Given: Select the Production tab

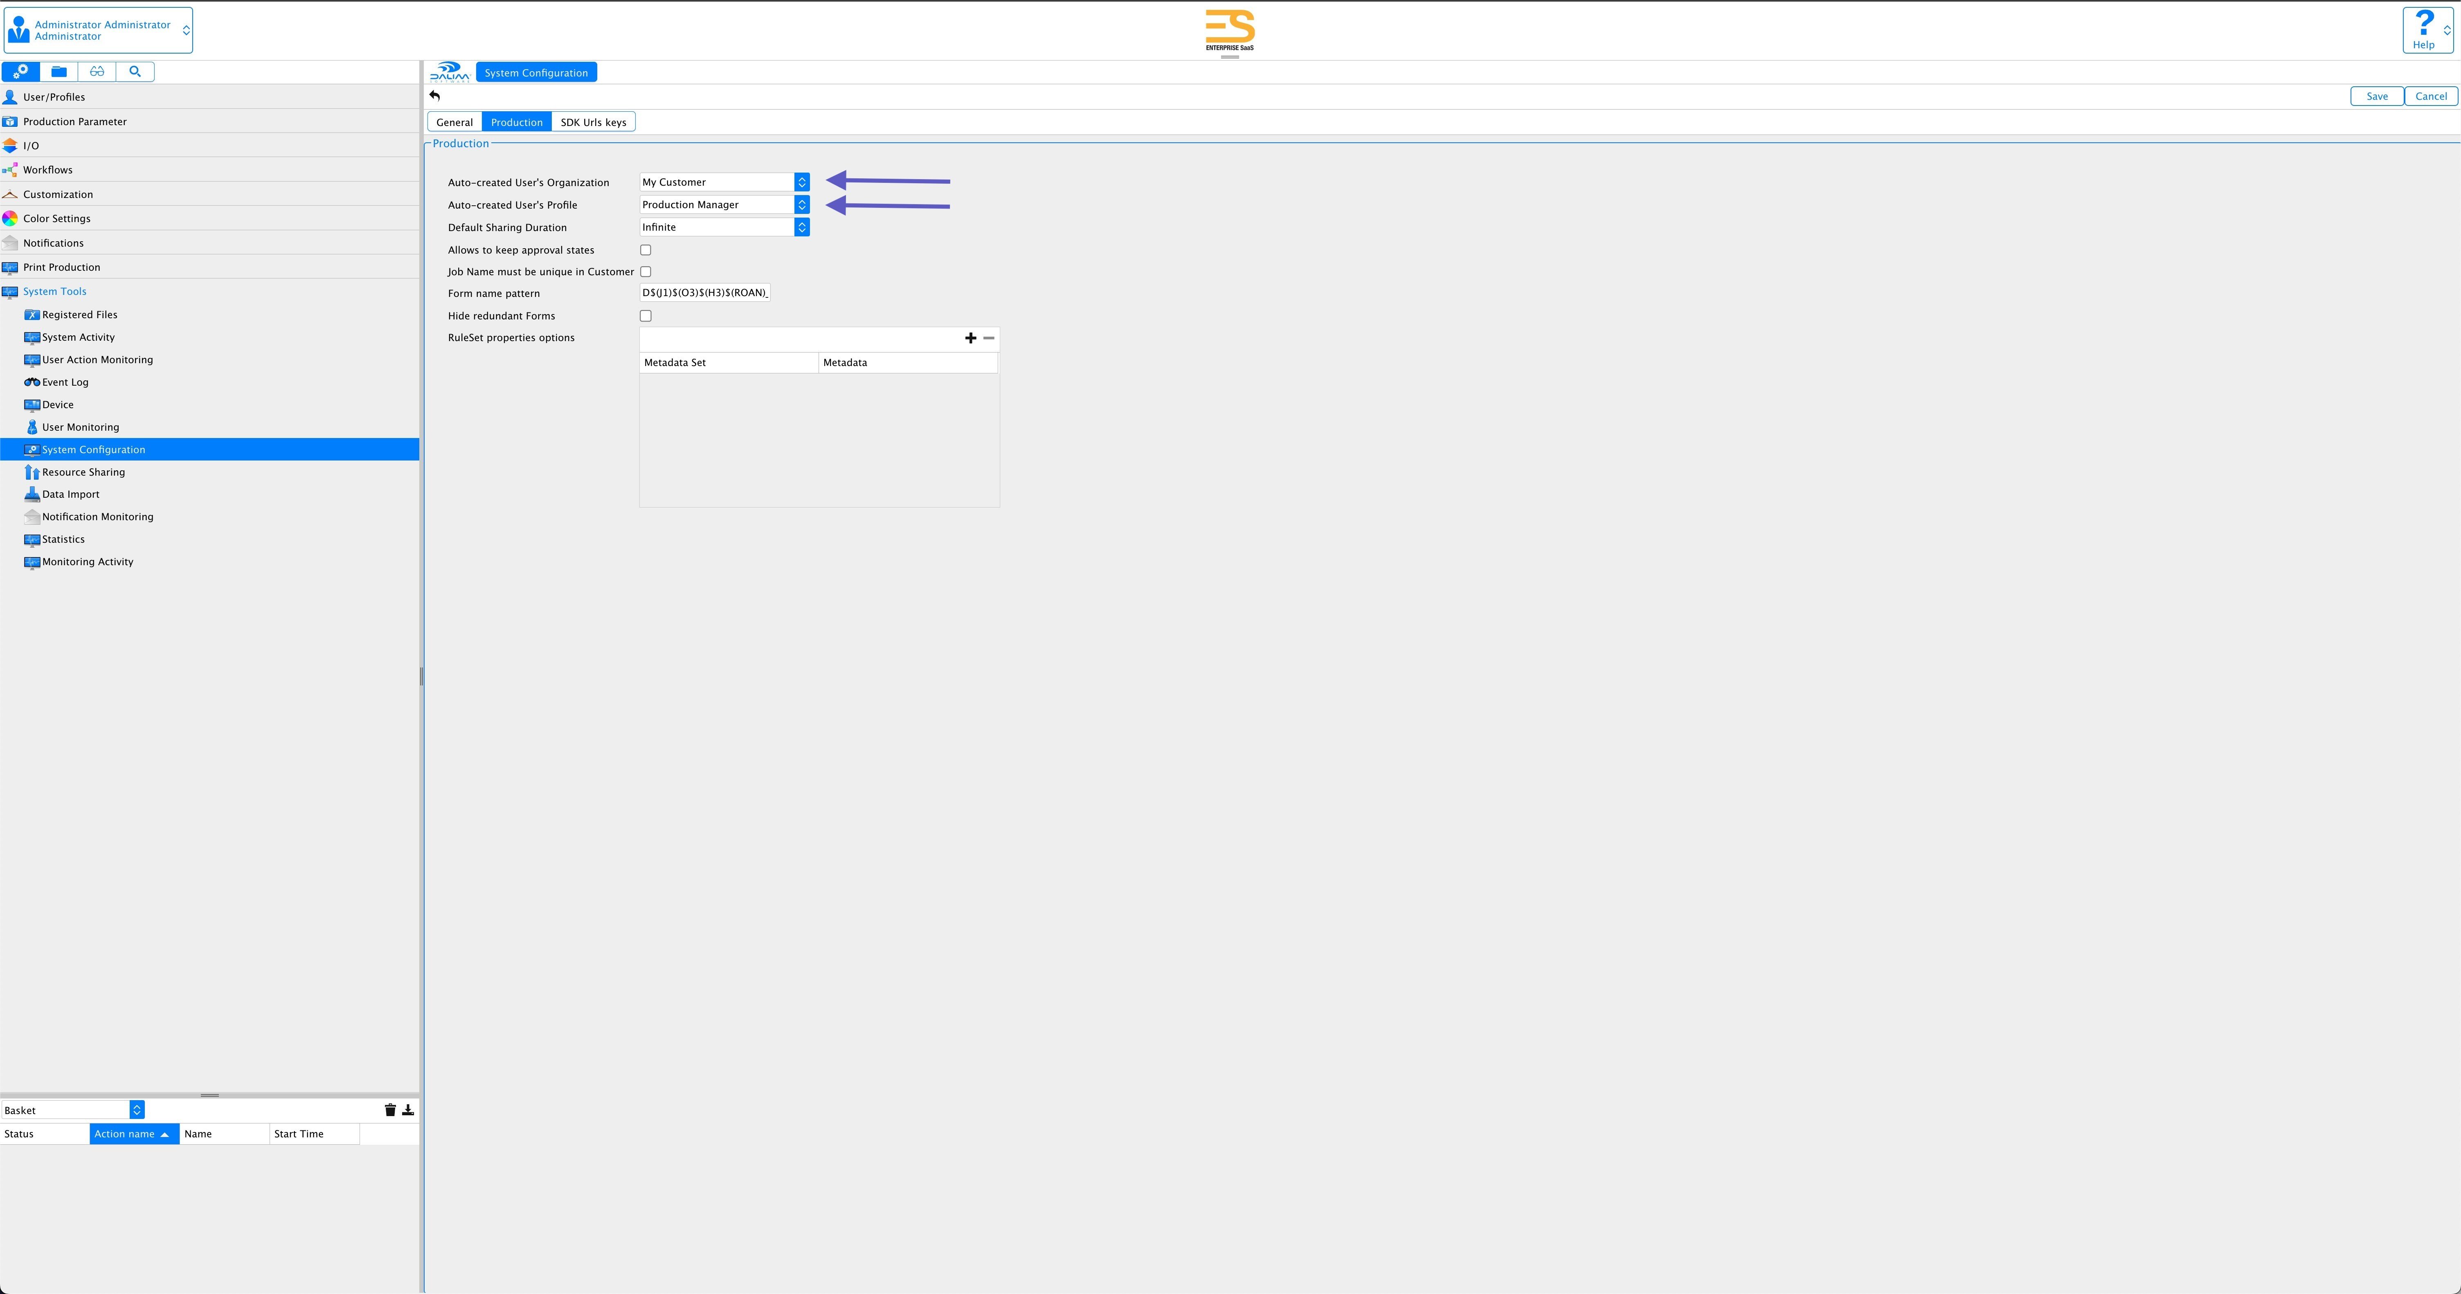Looking at the screenshot, I should point(517,122).
